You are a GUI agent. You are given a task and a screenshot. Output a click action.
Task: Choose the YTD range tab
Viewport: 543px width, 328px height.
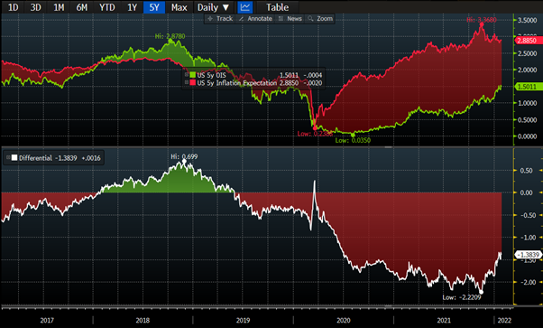click(107, 7)
